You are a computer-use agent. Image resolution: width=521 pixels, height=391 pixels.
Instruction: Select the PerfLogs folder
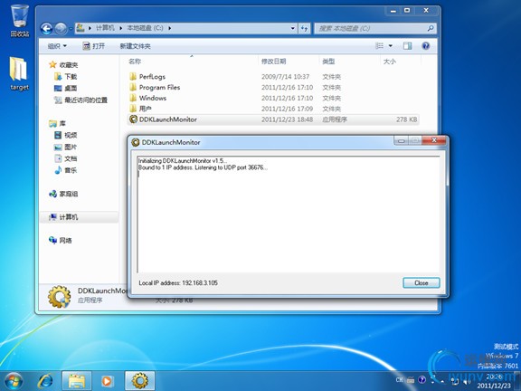[x=152, y=77]
